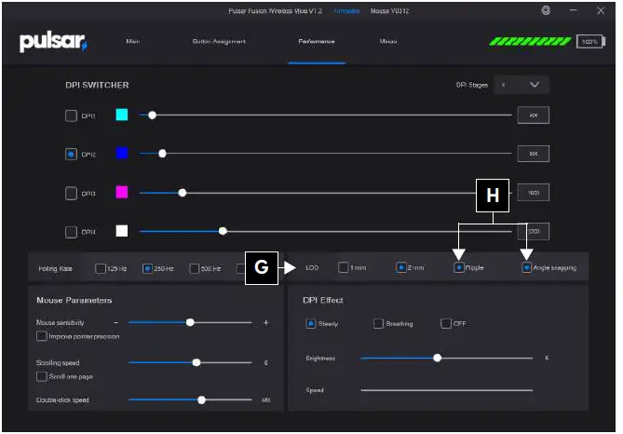
Task: Switch to the Button Assignment tab
Action: click(219, 41)
